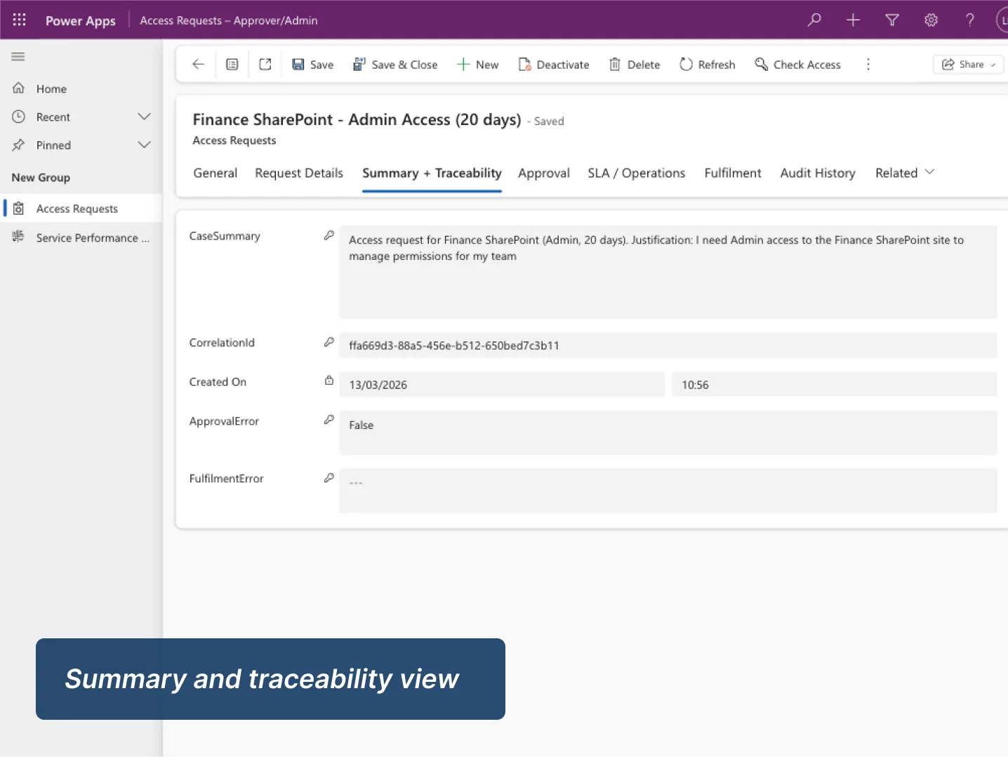Open the app launcher waffle icon
1008x757 pixels.
[x=19, y=20]
